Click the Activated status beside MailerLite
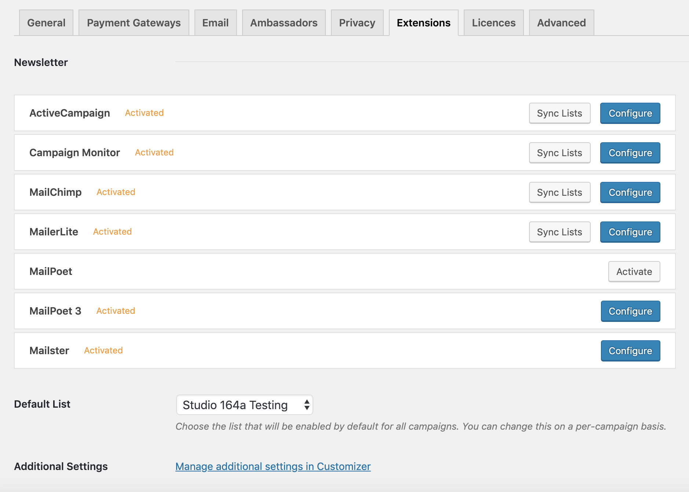 click(x=112, y=232)
